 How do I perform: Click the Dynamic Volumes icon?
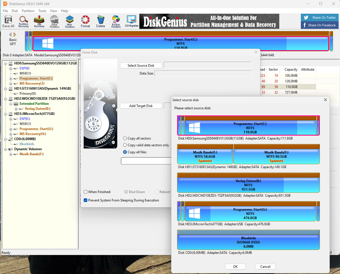[x=11, y=149]
